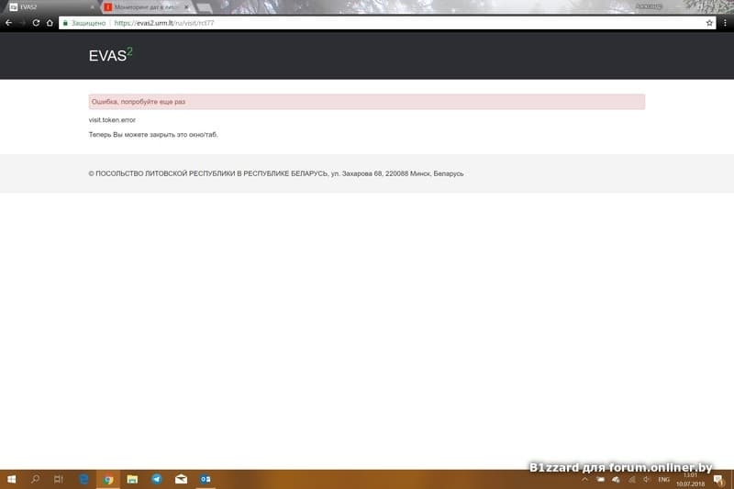This screenshot has width=734, height=489.
Task: Open Outlook from taskbar
Action: 206,479
